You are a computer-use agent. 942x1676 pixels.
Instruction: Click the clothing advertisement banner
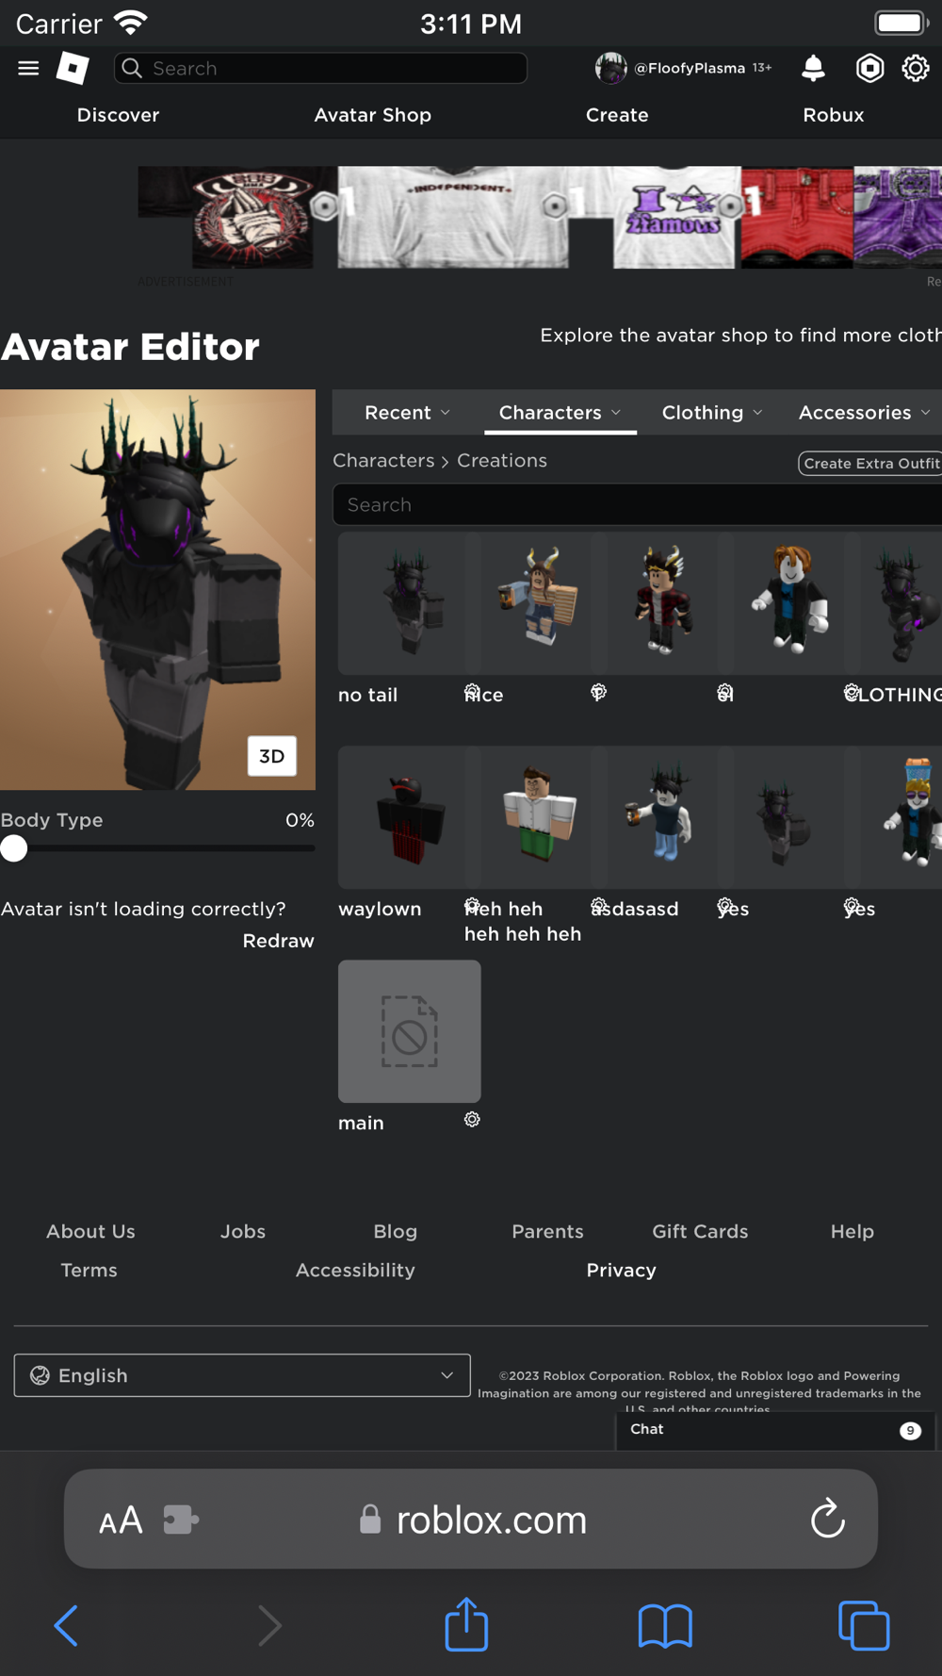coord(540,218)
